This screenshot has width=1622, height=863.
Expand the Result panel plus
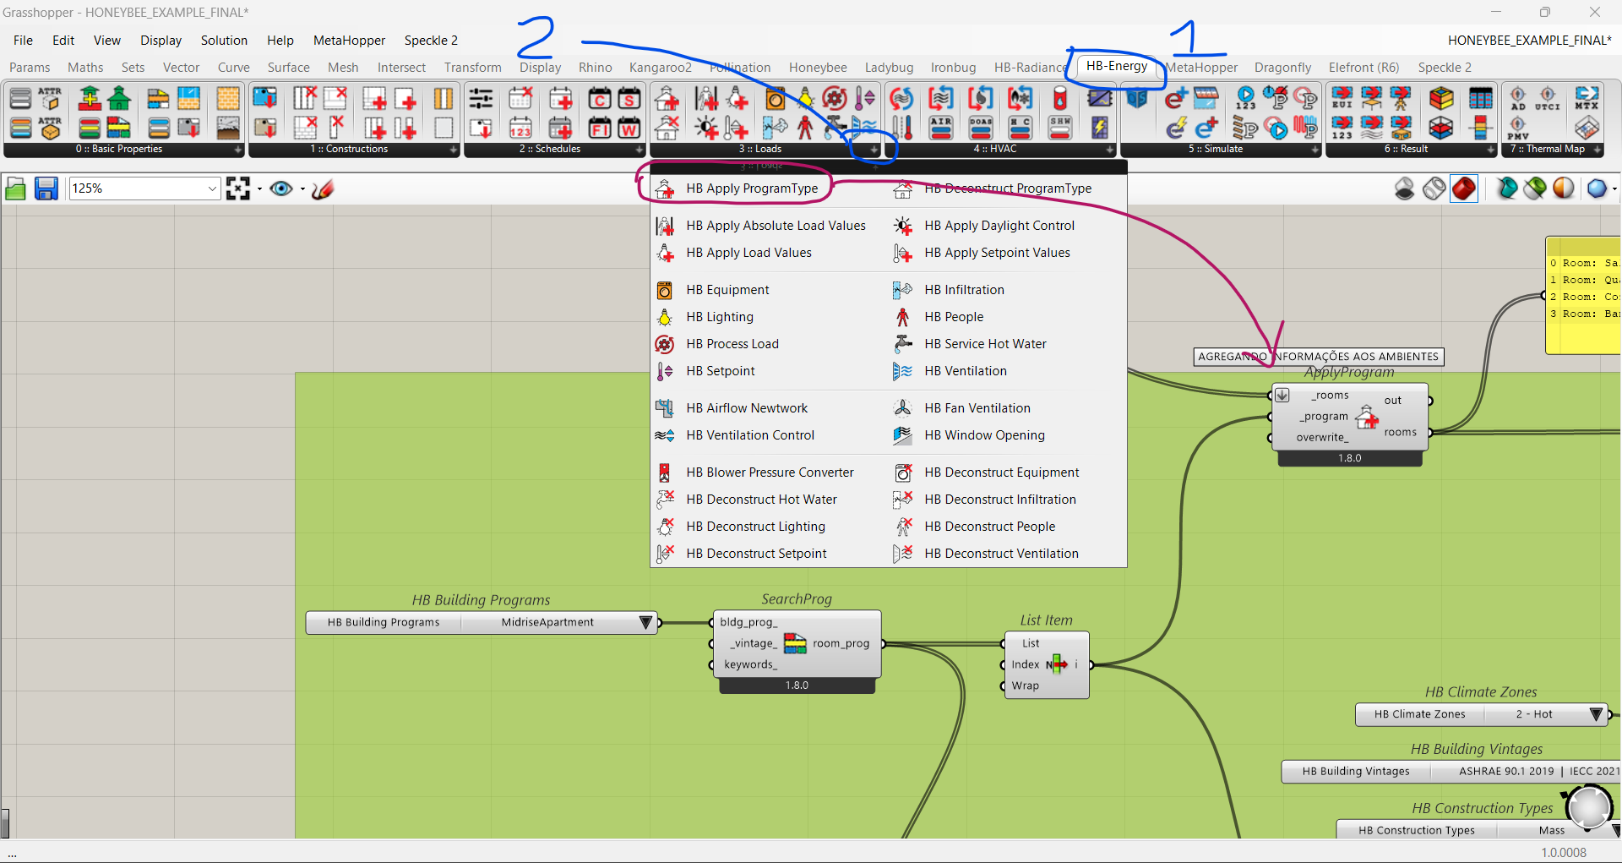(1490, 150)
